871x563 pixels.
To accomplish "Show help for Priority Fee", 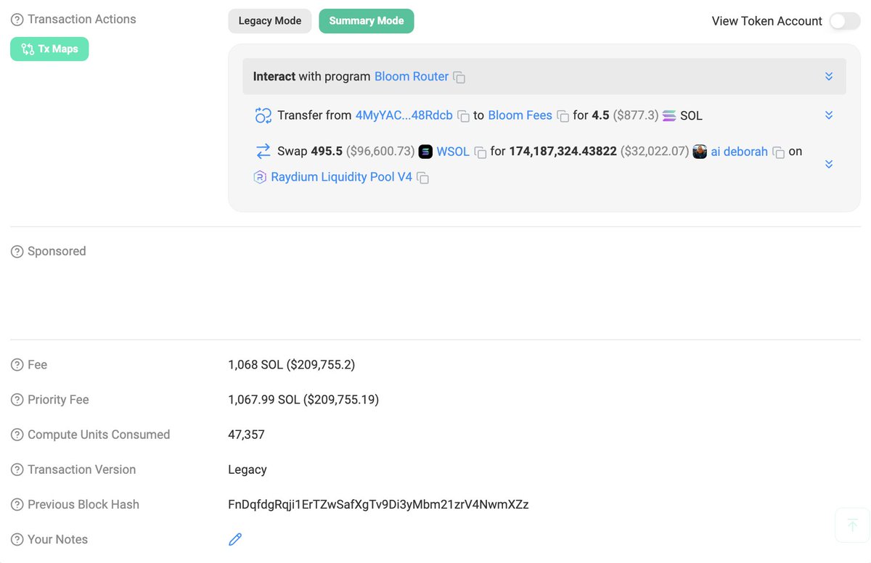I will click(x=17, y=400).
